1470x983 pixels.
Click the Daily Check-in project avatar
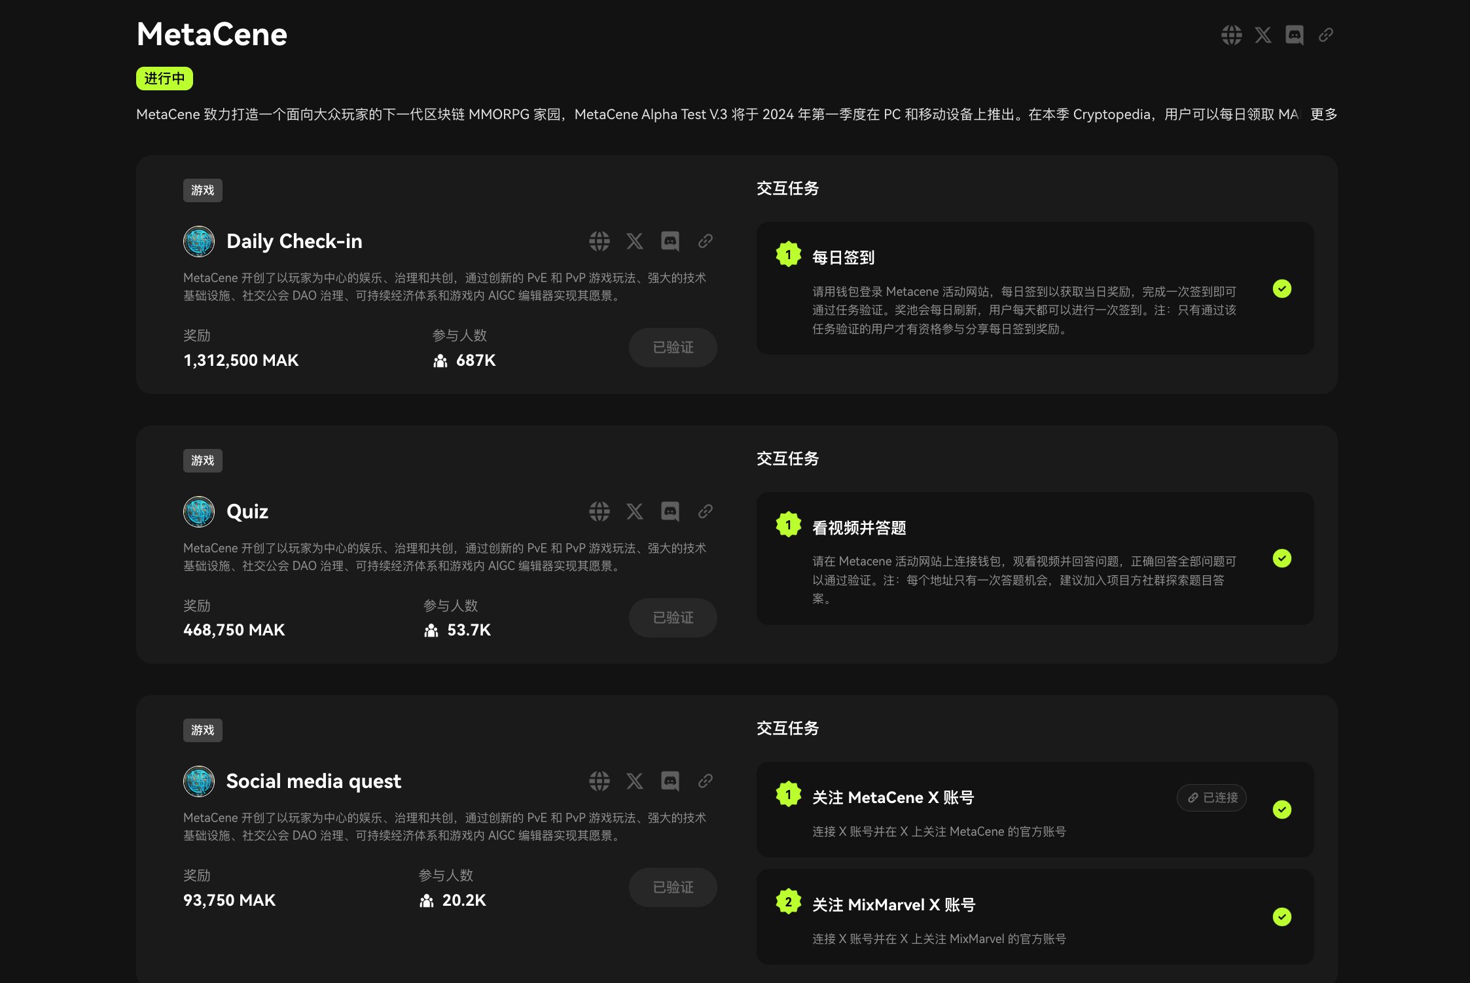pos(199,241)
